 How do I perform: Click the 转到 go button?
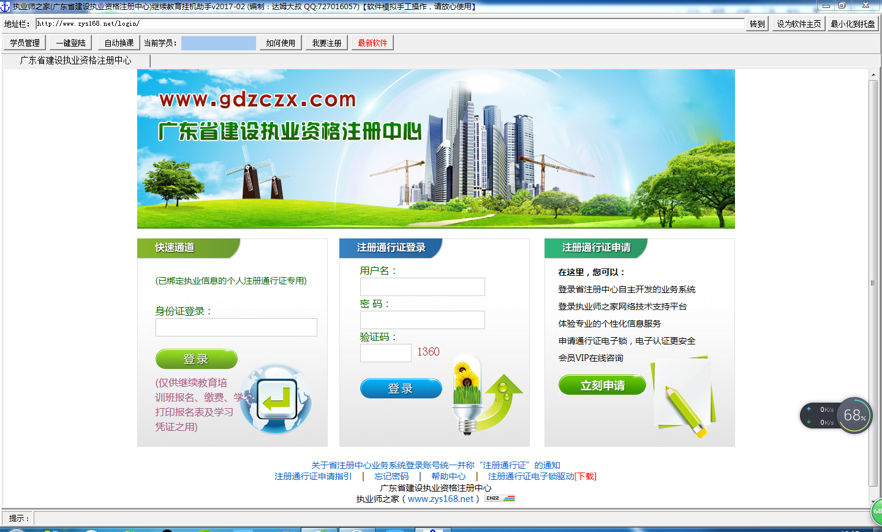point(757,24)
